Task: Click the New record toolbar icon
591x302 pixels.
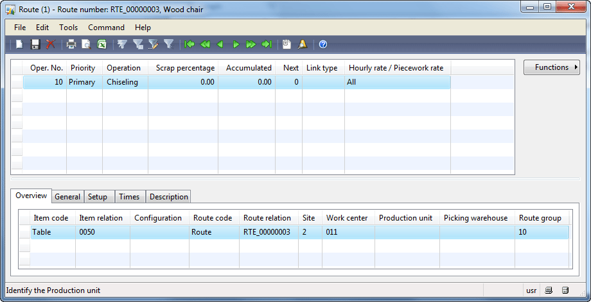Action: tap(20, 44)
